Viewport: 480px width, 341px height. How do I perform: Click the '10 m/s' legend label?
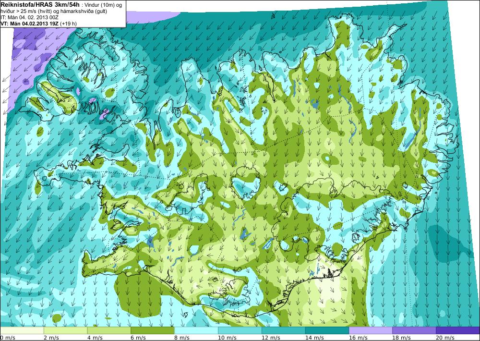click(x=227, y=338)
